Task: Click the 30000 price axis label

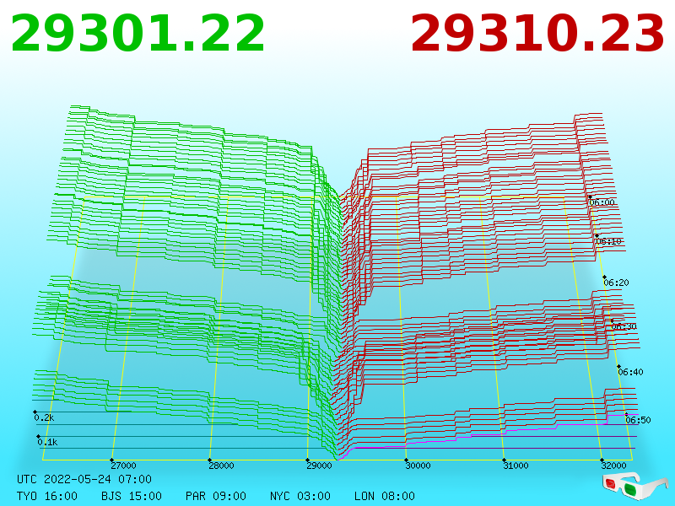Action: point(418,466)
